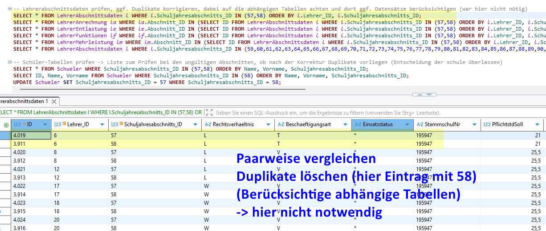The image size is (546, 231).
Task: Select Einsatzstatus cell in row 3.911
Action: [383, 144]
